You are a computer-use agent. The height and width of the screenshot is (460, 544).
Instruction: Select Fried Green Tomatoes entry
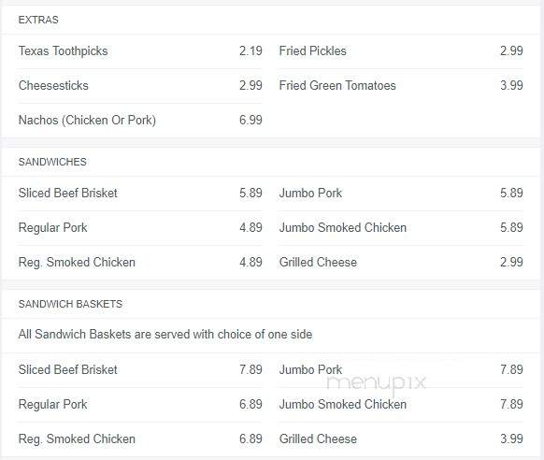tap(401, 86)
